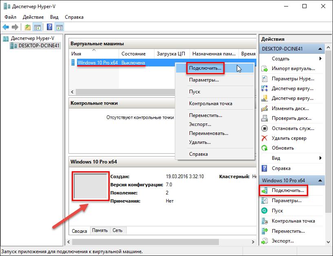Click the VM Settings icon in Actions pane
The width and height of the screenshot is (333, 256).
click(265, 201)
